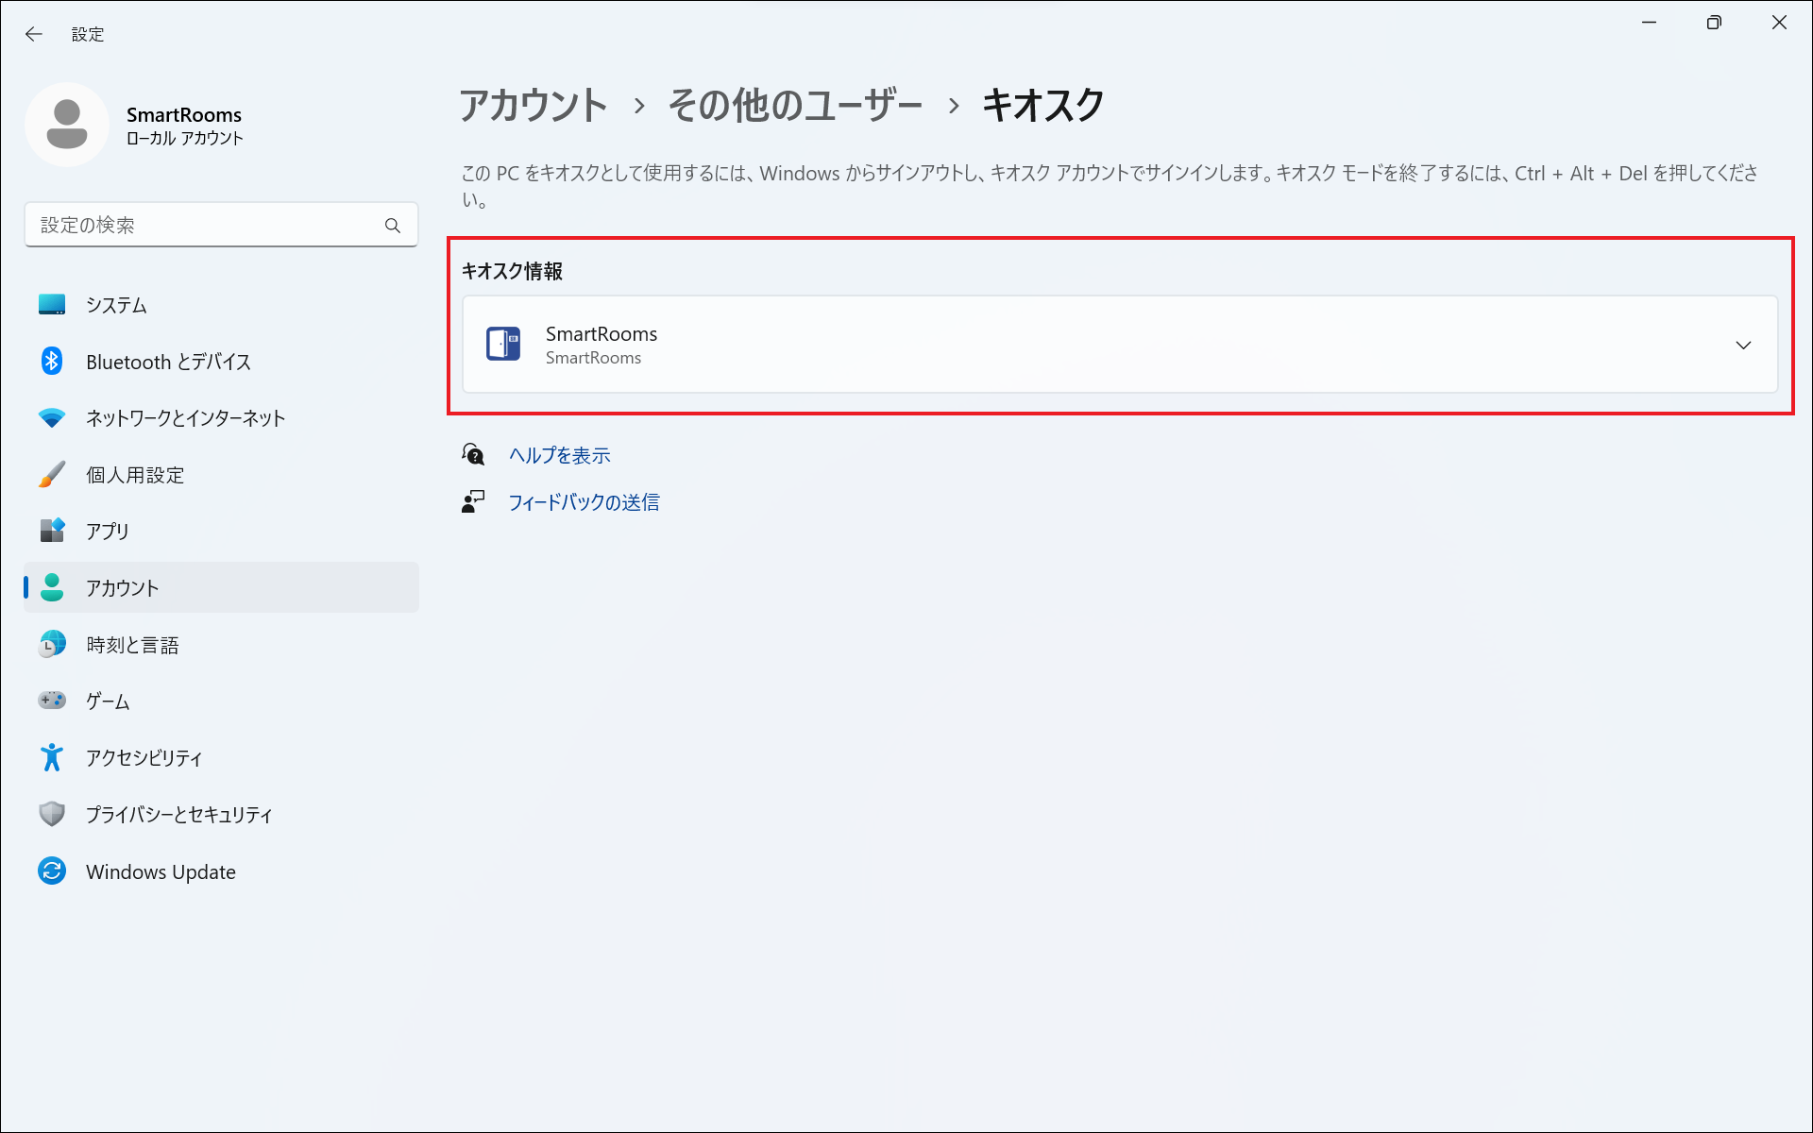Viewport: 1813px width, 1133px height.
Task: Go to その他のユーザー breadcrumb
Action: (795, 105)
